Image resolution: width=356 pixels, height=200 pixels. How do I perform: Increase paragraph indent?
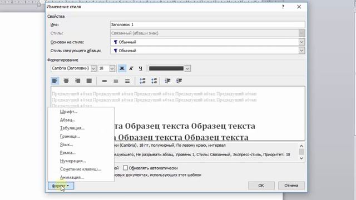(x=179, y=81)
